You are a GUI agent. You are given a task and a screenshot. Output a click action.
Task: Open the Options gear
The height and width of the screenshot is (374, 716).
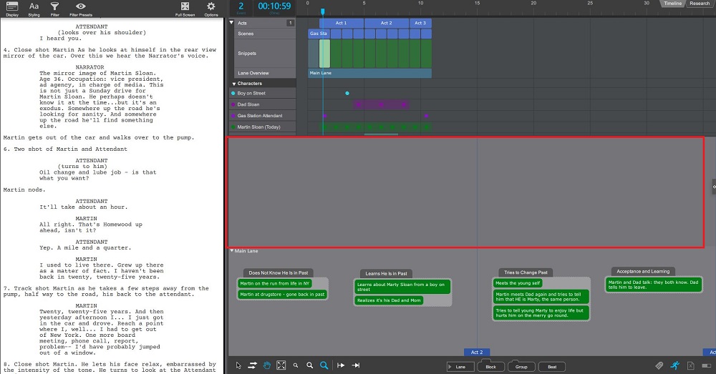click(211, 7)
